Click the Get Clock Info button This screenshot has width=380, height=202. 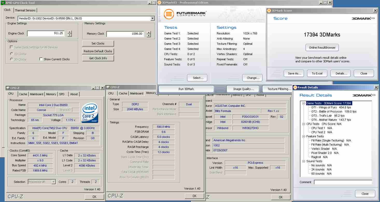(x=98, y=58)
